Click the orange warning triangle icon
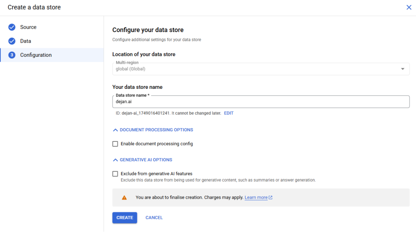 pos(124,197)
